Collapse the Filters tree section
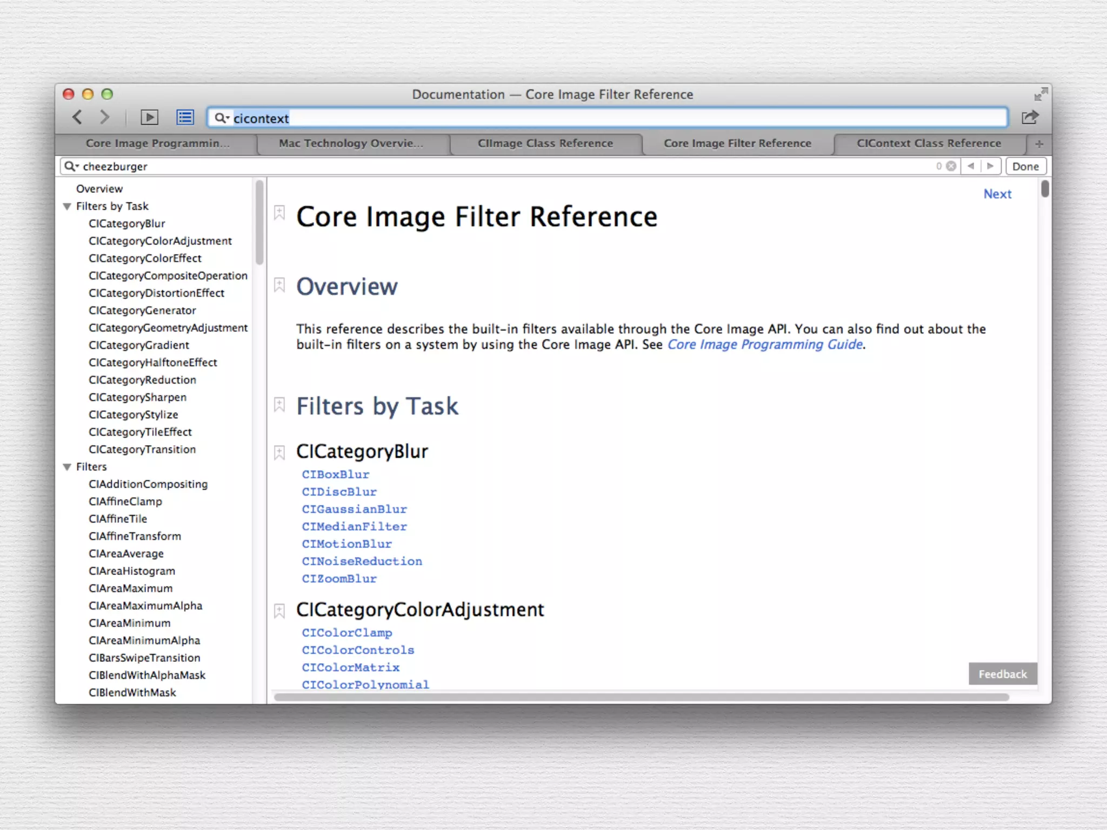This screenshot has width=1107, height=830. click(67, 467)
